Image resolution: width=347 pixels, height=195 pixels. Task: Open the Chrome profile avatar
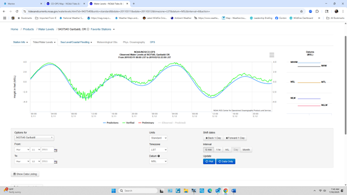coord(337,11)
